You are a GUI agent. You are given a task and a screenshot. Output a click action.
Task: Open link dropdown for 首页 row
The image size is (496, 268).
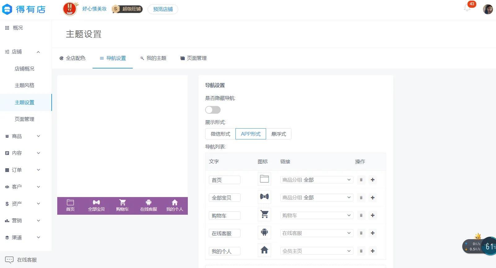click(x=317, y=180)
